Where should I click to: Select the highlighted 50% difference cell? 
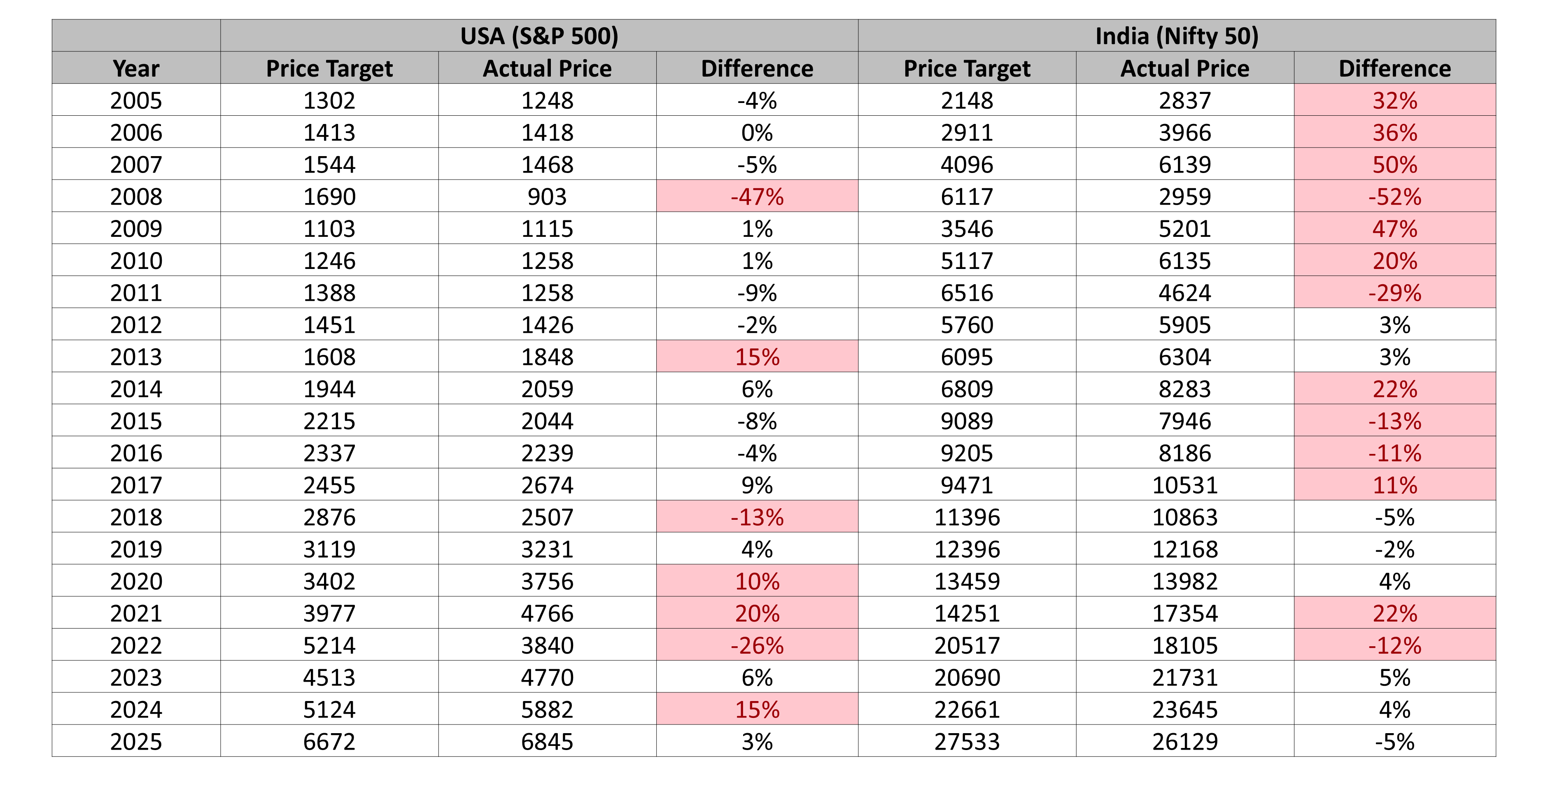pos(1394,165)
